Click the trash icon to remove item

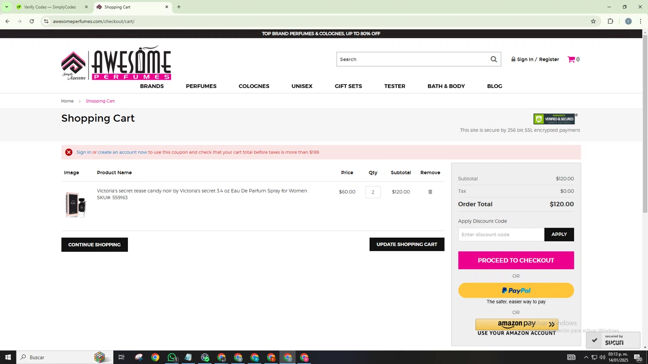pyautogui.click(x=430, y=192)
